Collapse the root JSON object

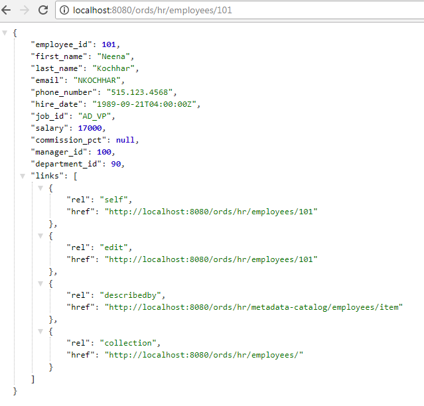[5, 33]
